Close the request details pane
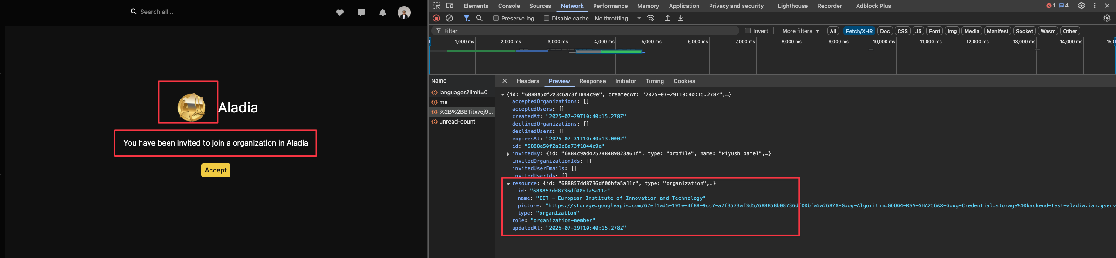 click(x=505, y=81)
